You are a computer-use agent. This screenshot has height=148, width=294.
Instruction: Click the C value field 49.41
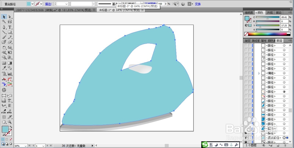click(284, 17)
